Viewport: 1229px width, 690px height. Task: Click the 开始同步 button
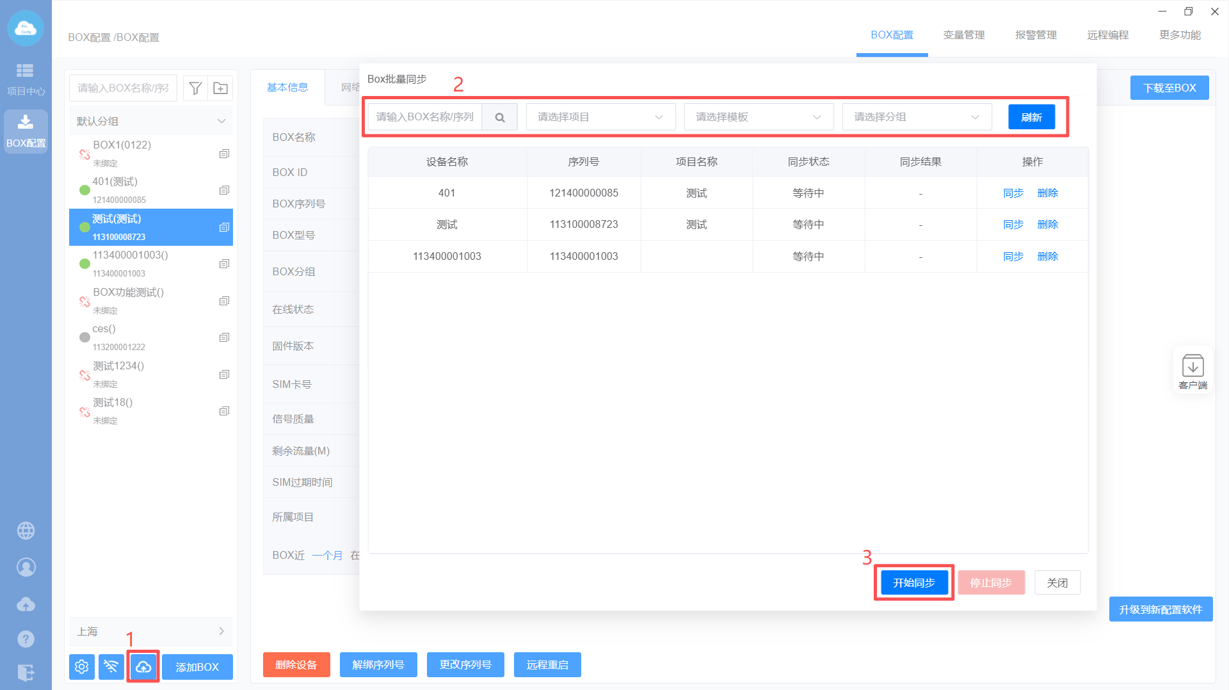click(914, 582)
